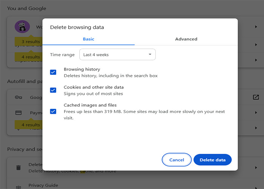Uncheck the Browsing history checkbox
The image size is (264, 189).
point(53,72)
